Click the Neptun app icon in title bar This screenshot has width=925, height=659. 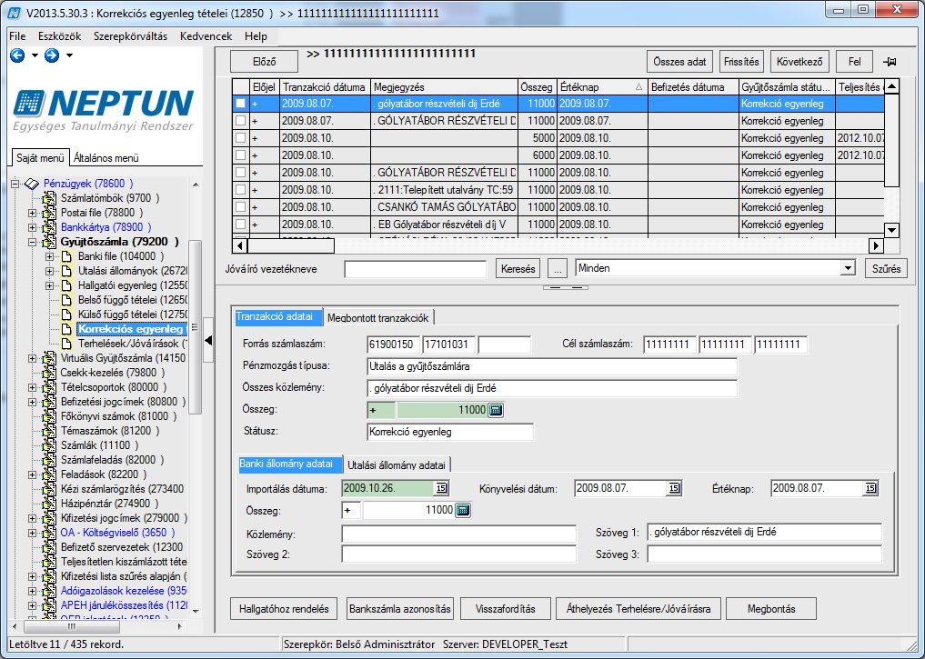(15, 13)
